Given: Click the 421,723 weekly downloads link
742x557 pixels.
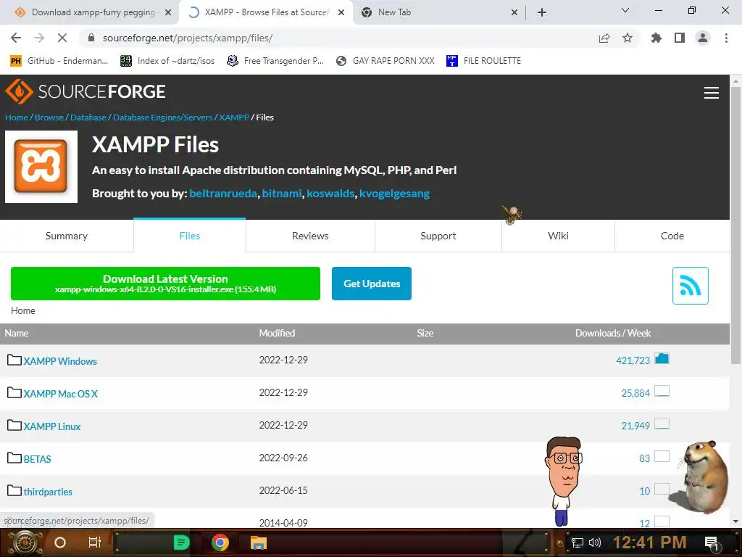Looking at the screenshot, I should tap(633, 360).
